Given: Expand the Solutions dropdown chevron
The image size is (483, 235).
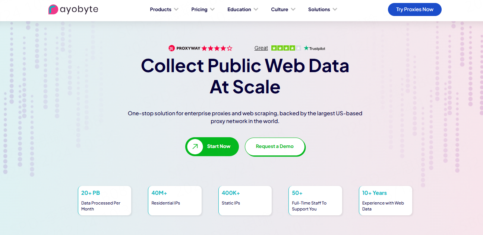Looking at the screenshot, I should pyautogui.click(x=335, y=9).
